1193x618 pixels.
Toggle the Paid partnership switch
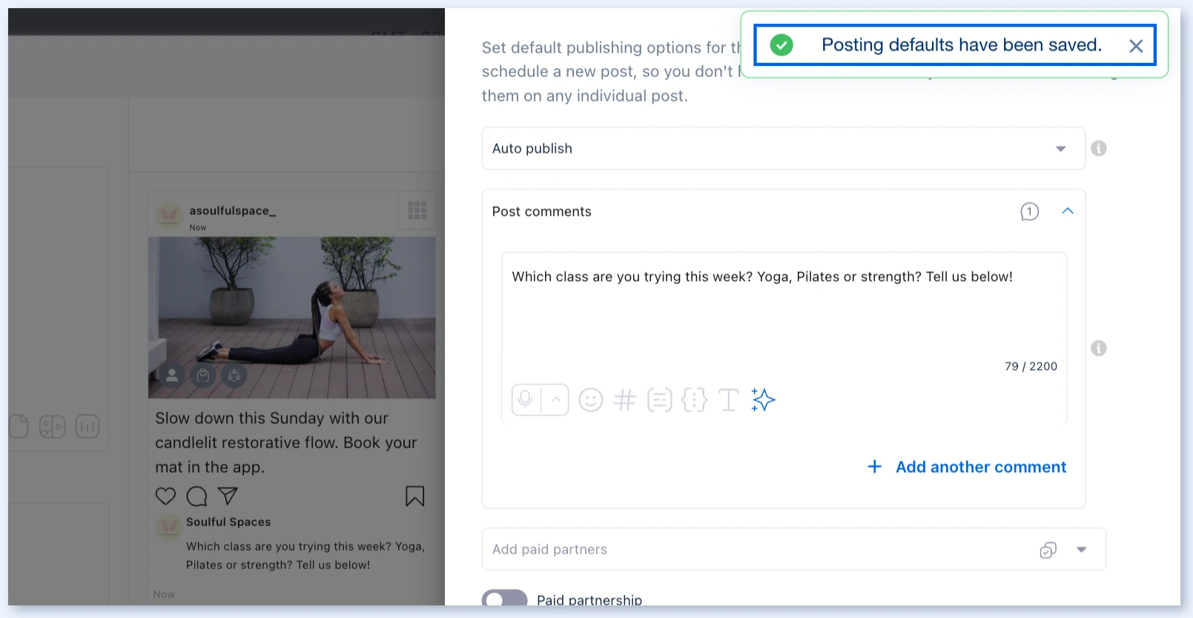click(x=504, y=599)
